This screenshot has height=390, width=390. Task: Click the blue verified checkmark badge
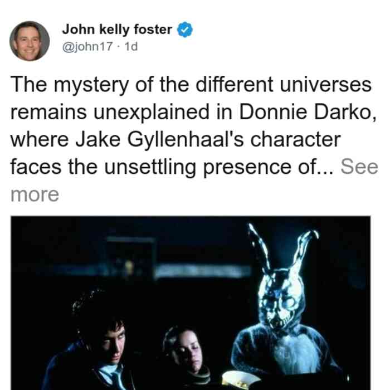pos(184,30)
